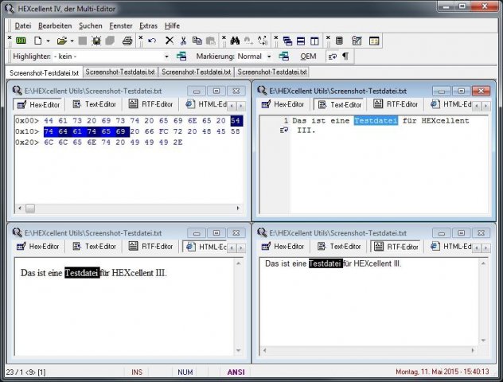Open the Bearbeiten menu
This screenshot has width=503, height=382.
[x=55, y=25]
